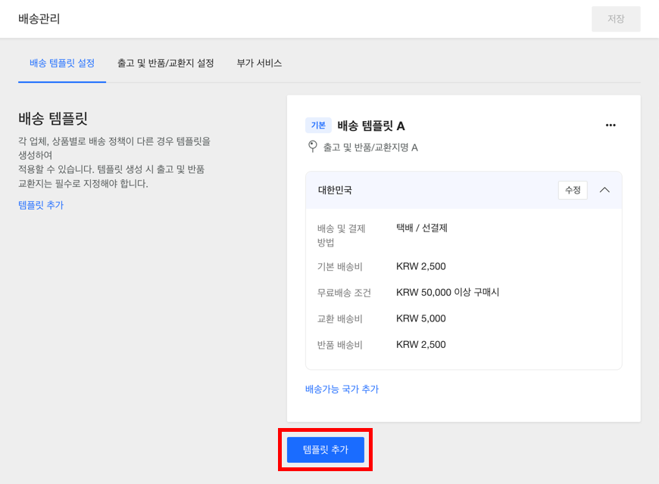Click the 배송 템플릿 A title
Viewport: 659px width, 484px height.
point(371,126)
